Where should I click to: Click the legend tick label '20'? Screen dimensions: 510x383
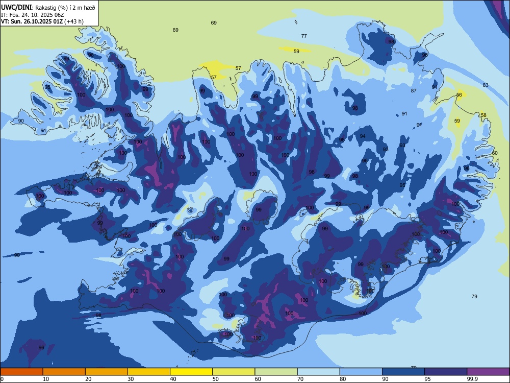[88, 379]
